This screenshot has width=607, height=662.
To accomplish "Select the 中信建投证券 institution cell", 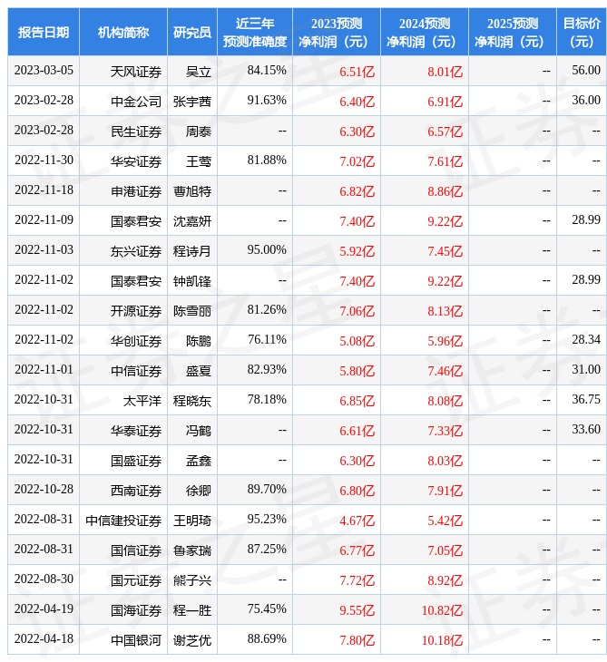I will [x=122, y=521].
